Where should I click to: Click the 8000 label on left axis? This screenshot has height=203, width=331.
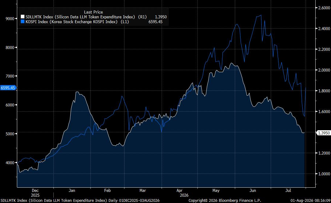tap(10, 48)
